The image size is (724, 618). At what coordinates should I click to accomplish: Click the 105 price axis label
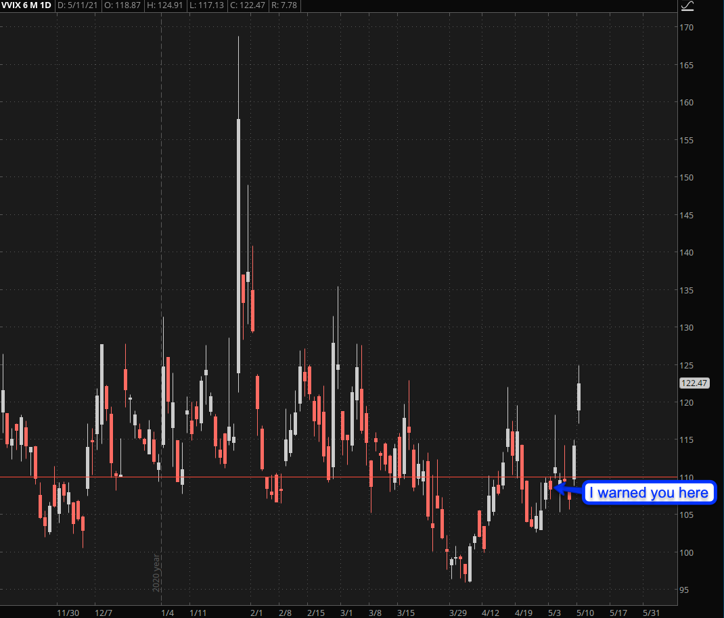[687, 515]
